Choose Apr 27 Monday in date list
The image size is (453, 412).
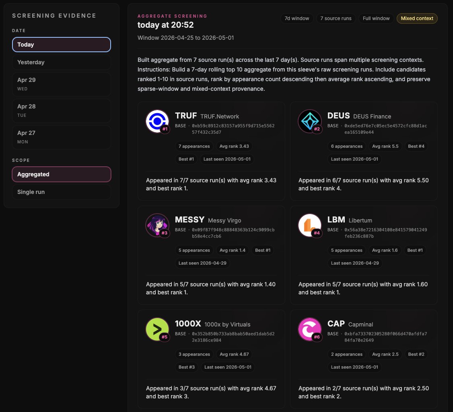tap(62, 137)
